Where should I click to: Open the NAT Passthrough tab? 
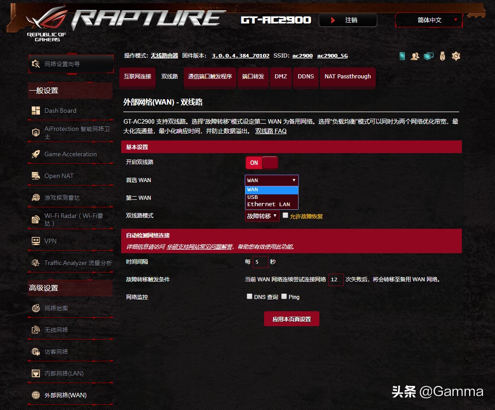348,77
